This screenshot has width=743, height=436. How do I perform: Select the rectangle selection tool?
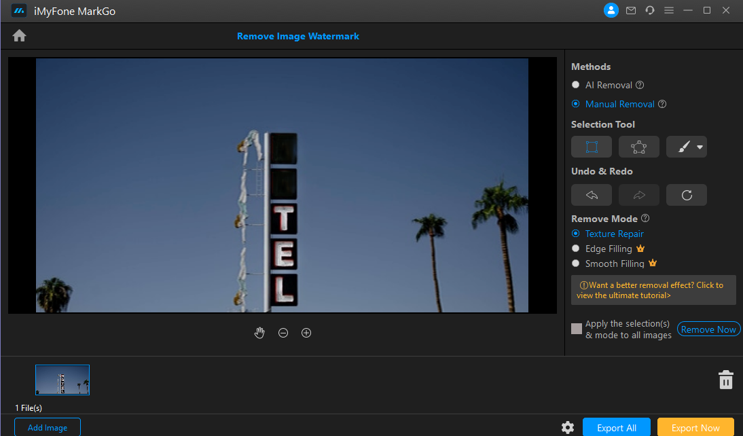tap(591, 147)
